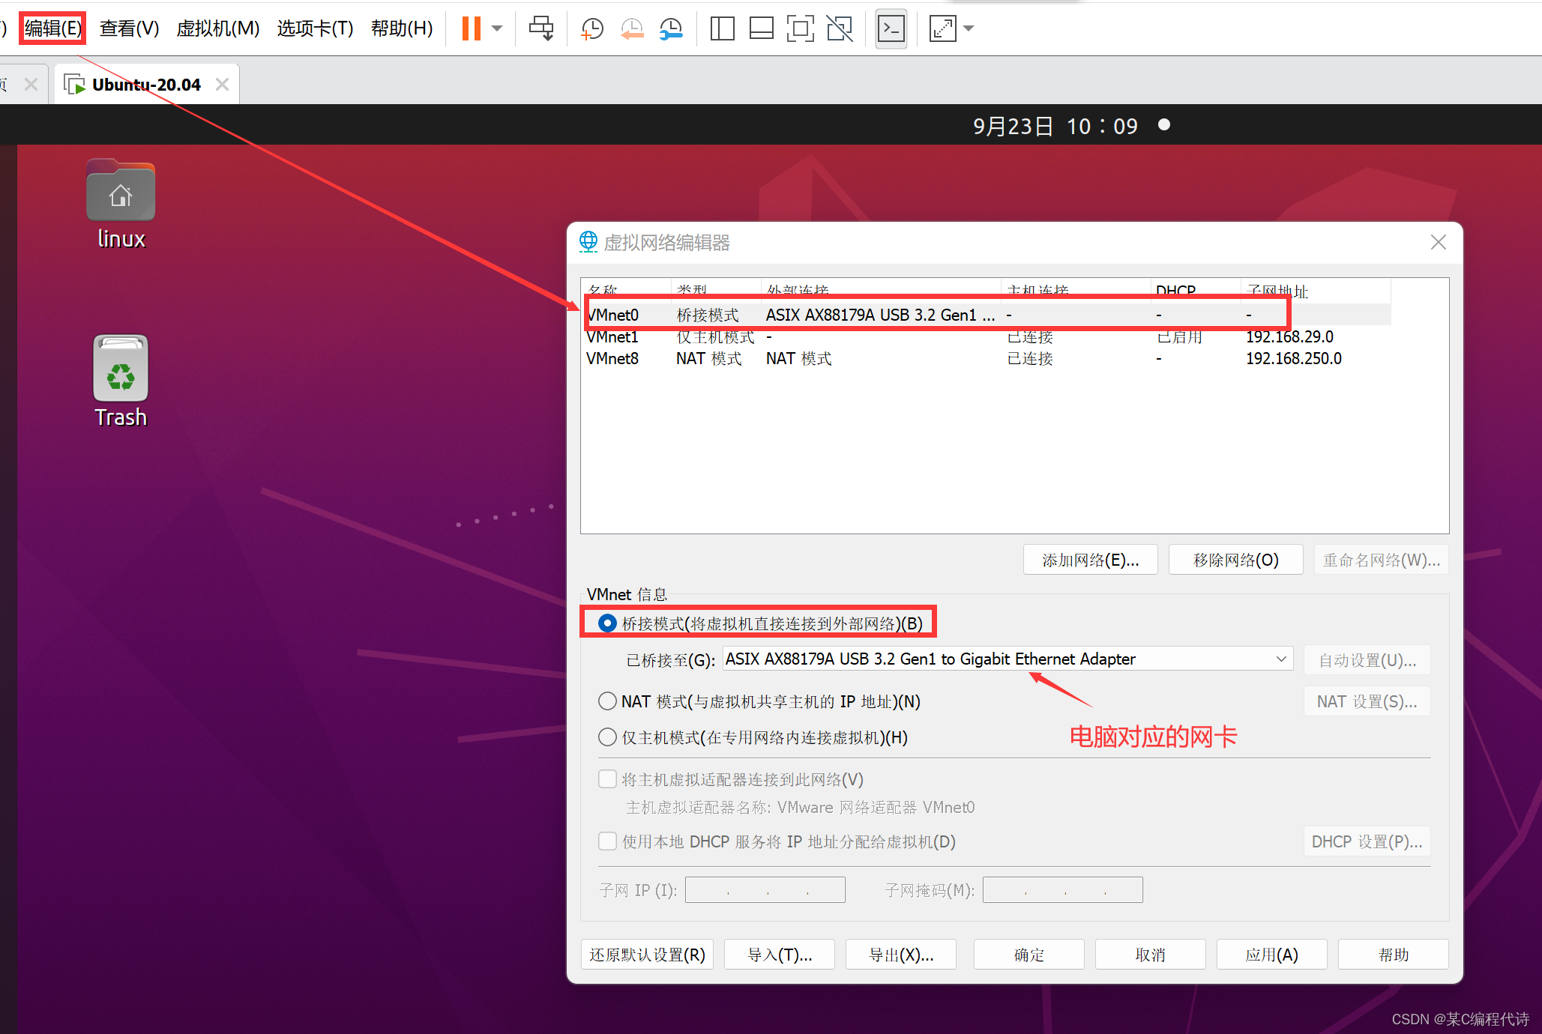
Task: Open the fit guest display dropdown arrow
Action: [969, 28]
